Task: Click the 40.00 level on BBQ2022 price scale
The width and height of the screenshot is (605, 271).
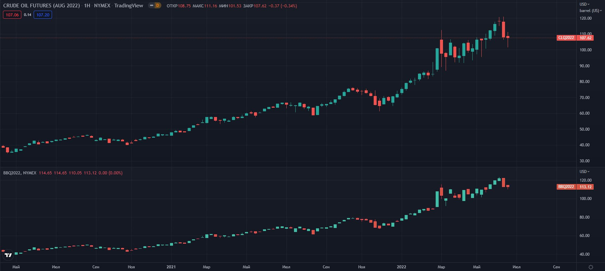Action: (584, 254)
